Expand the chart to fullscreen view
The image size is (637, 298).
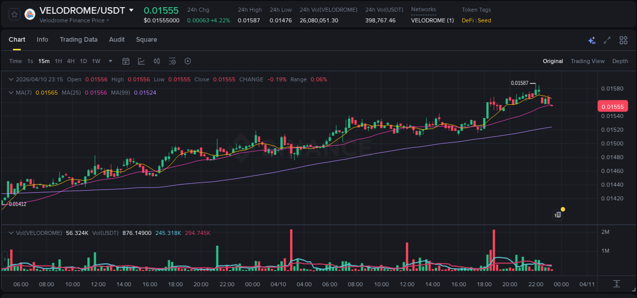click(x=607, y=40)
